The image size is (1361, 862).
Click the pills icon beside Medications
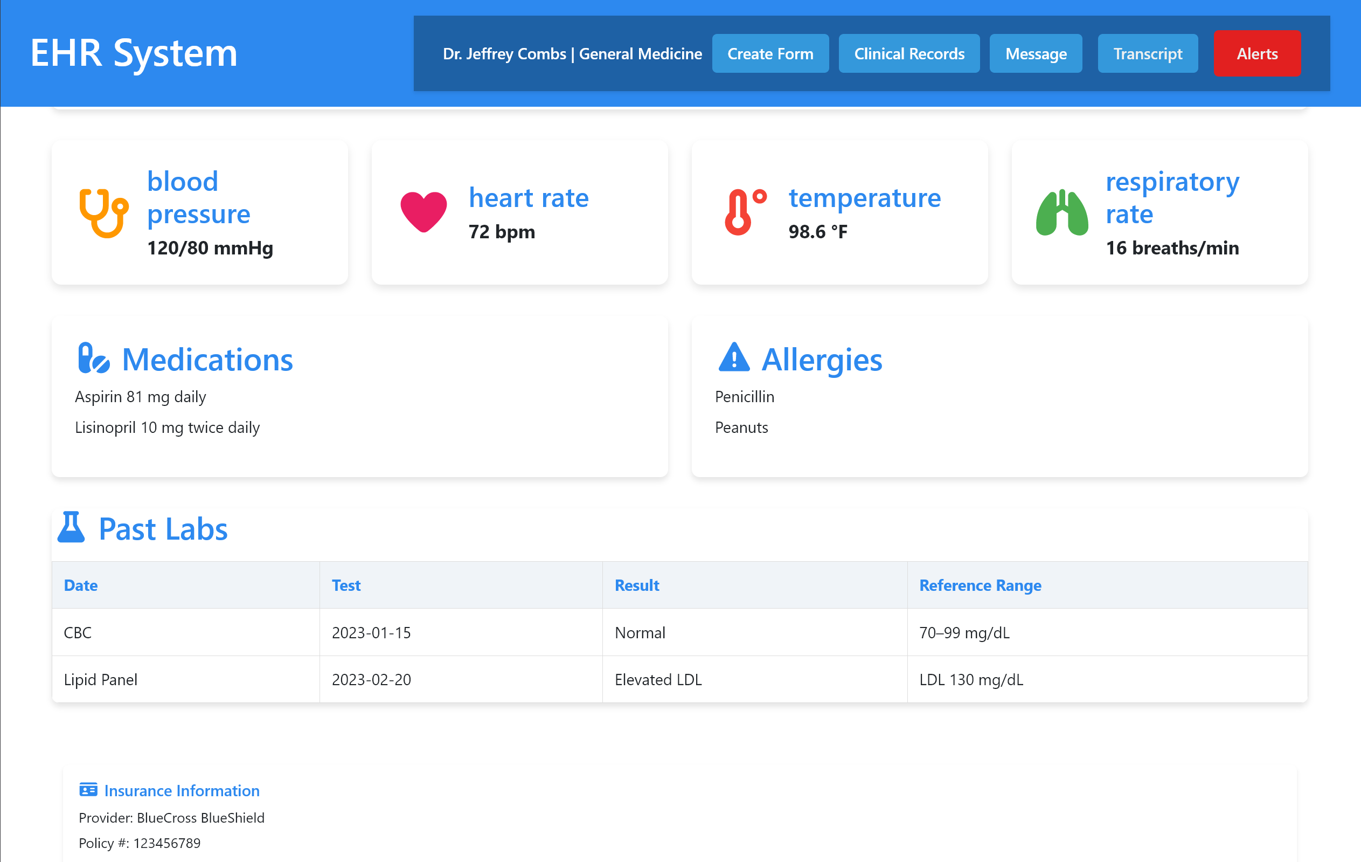pos(93,358)
